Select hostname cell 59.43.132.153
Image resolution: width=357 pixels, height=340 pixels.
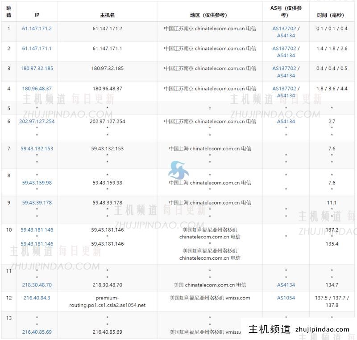coord(107,148)
